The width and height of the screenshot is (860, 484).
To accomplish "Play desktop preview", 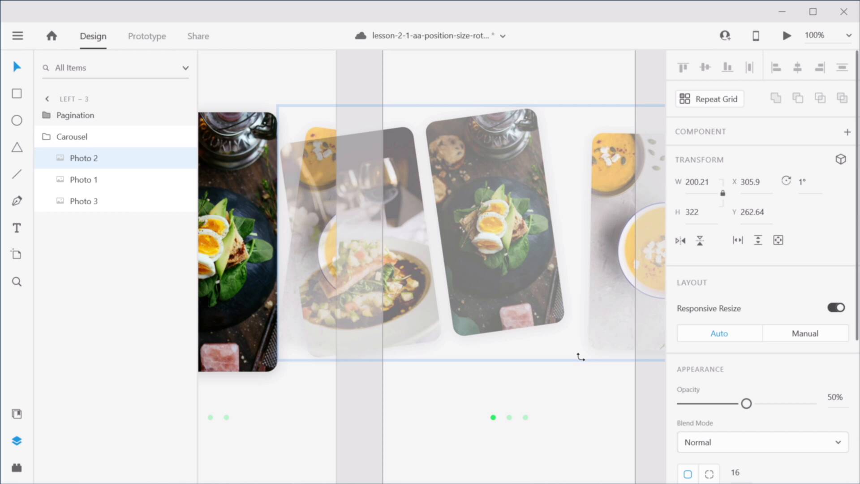I will coord(787,35).
